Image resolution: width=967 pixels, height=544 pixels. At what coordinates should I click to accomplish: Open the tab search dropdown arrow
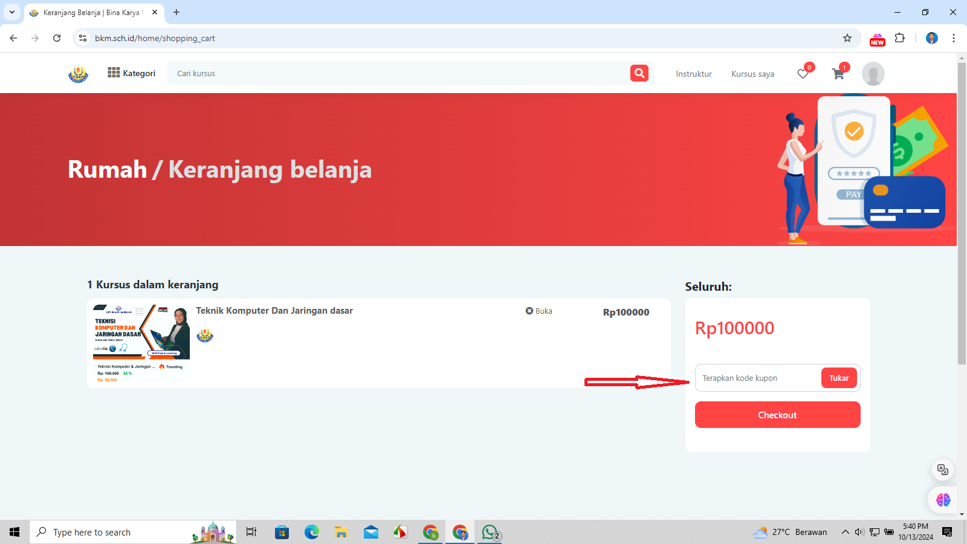click(x=12, y=12)
